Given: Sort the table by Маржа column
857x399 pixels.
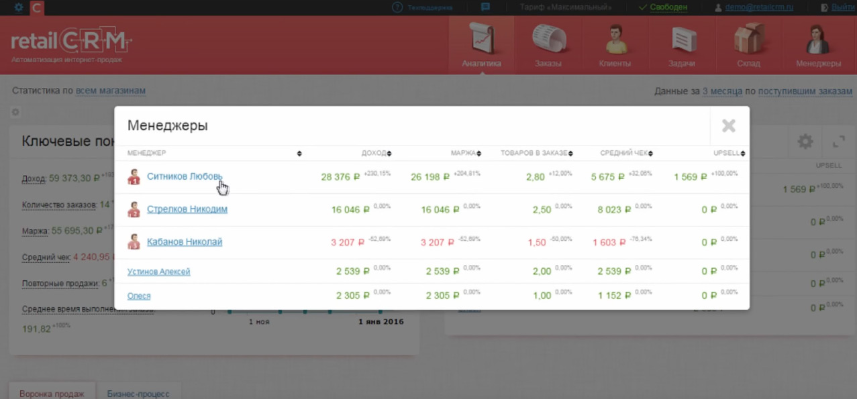Looking at the screenshot, I should [466, 154].
